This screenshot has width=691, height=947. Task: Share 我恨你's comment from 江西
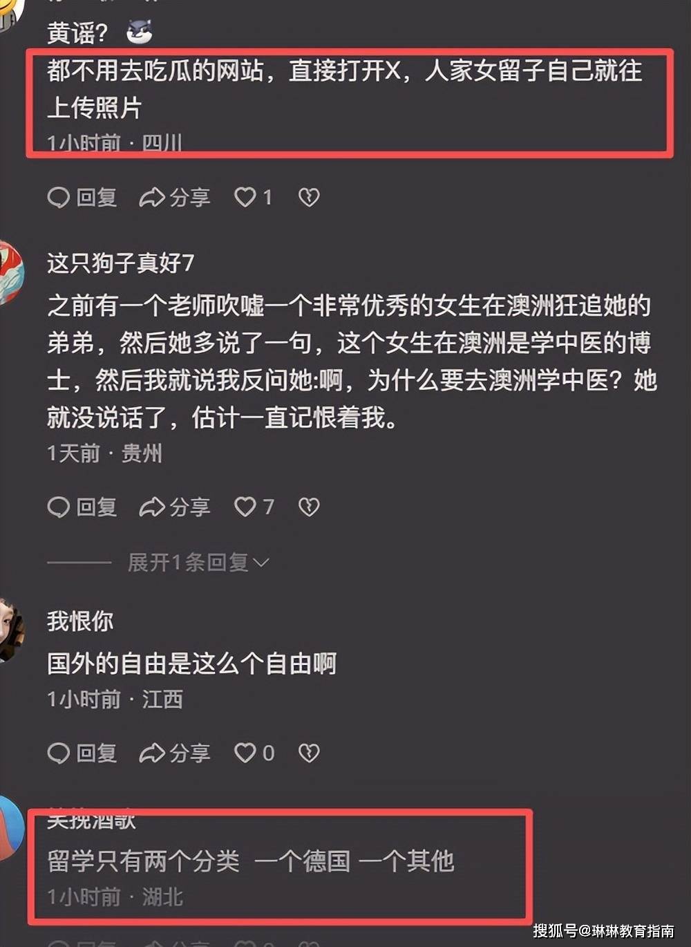(175, 753)
